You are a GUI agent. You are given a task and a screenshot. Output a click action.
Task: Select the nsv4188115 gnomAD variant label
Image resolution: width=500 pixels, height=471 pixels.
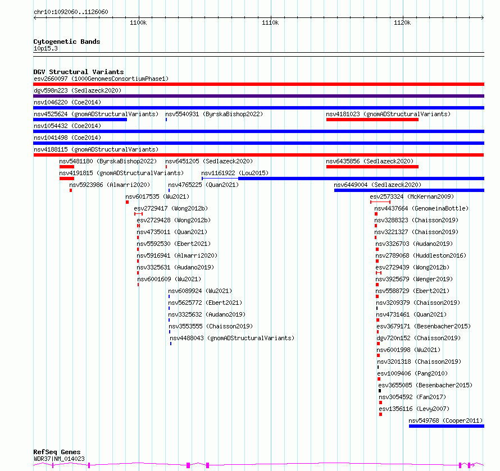tap(96, 149)
